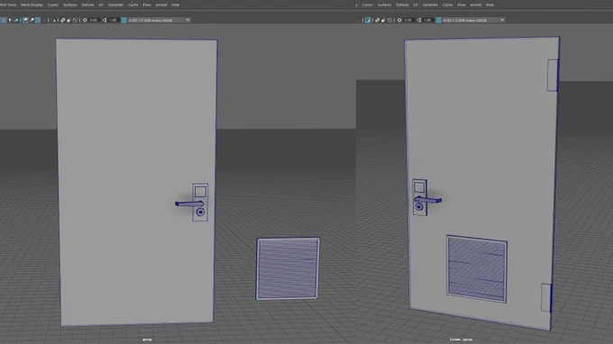Toggle X-Ray joints in the left viewport toolbar

pos(75,20)
